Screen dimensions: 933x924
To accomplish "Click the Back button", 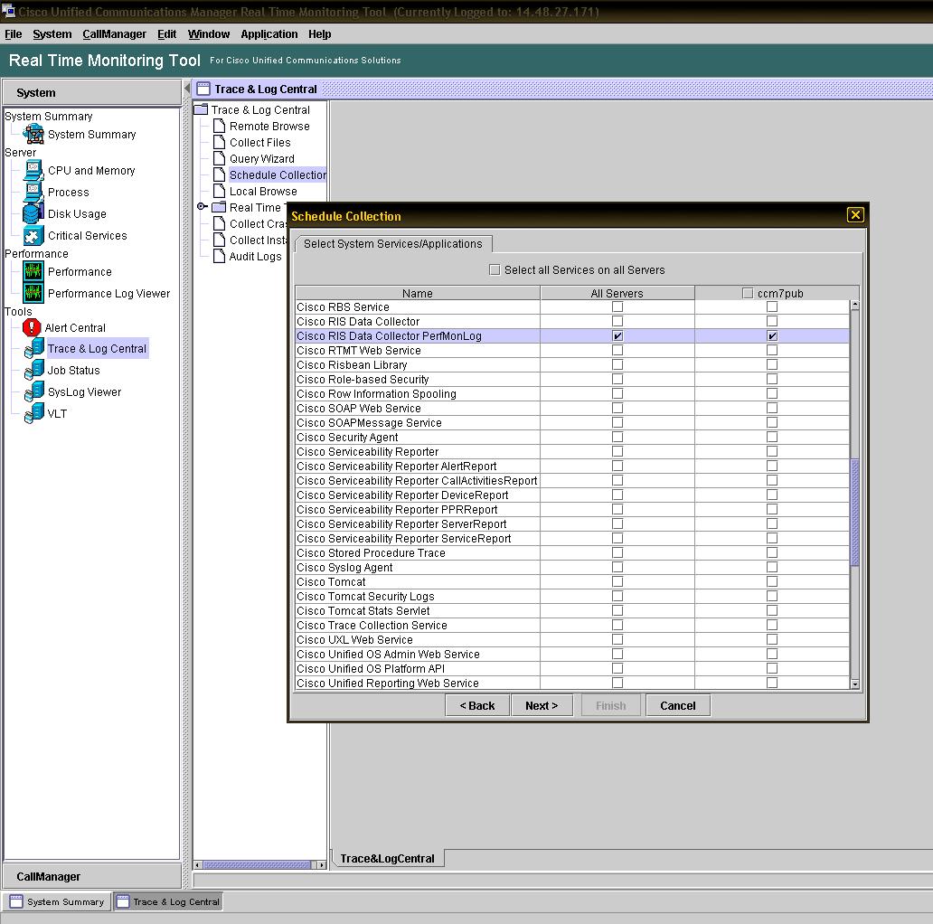I will (x=477, y=705).
